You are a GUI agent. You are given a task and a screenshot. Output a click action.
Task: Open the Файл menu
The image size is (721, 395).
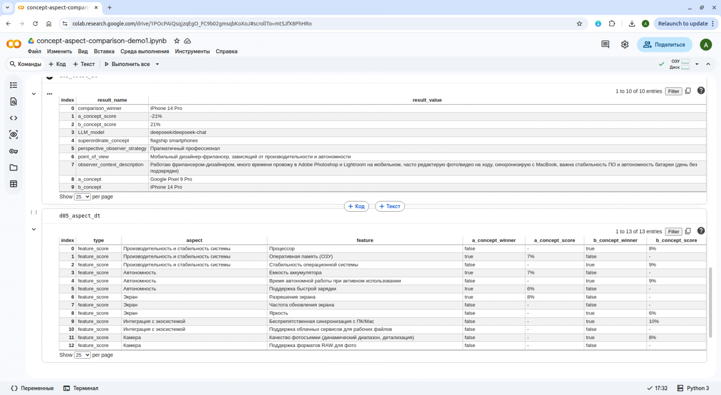34,51
